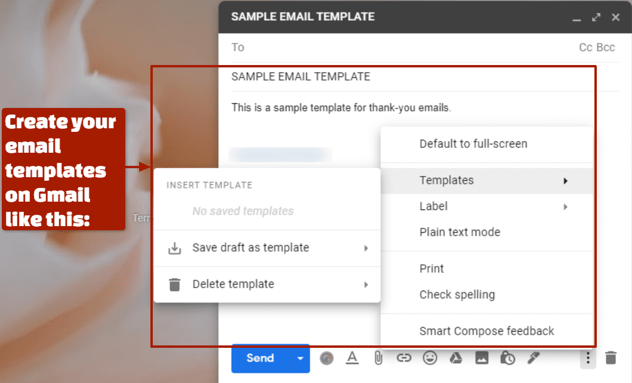Open Send options dropdown arrow

[300, 358]
